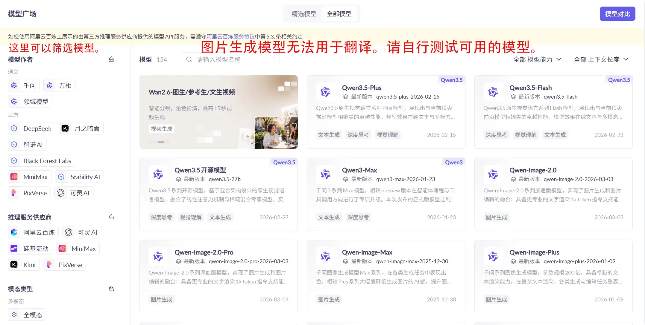The height and width of the screenshot is (325, 645).
Task: Click the version text qwen3.5-plus-2026-02-15
Action: pyautogui.click(x=408, y=96)
